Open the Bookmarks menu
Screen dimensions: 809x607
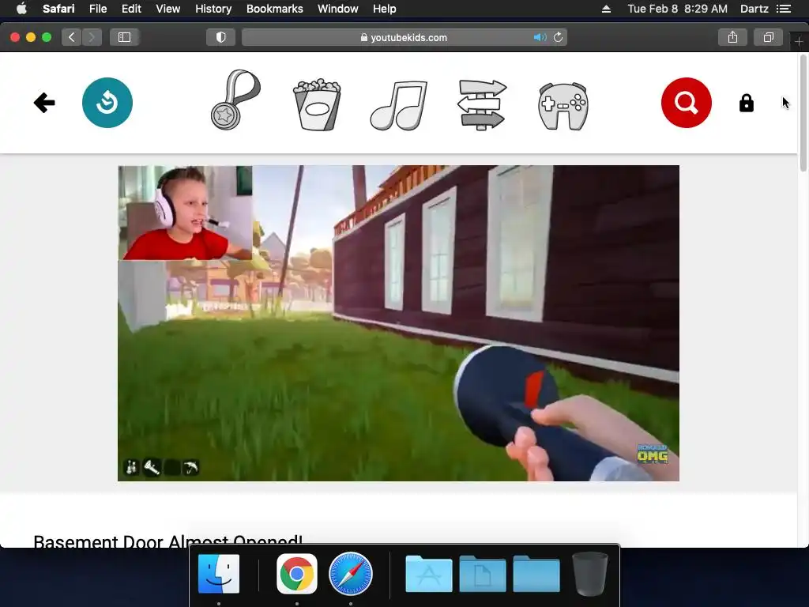point(274,9)
